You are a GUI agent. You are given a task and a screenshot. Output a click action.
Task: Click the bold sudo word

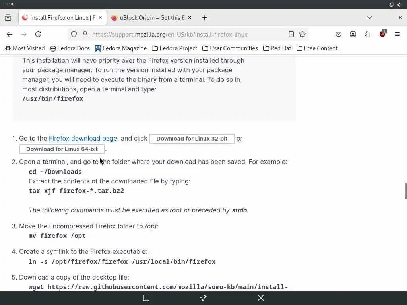(x=239, y=210)
